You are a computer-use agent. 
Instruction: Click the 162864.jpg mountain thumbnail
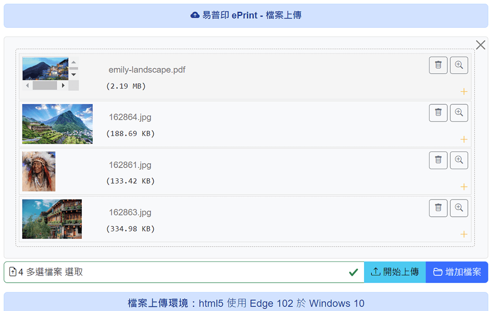[57, 124]
